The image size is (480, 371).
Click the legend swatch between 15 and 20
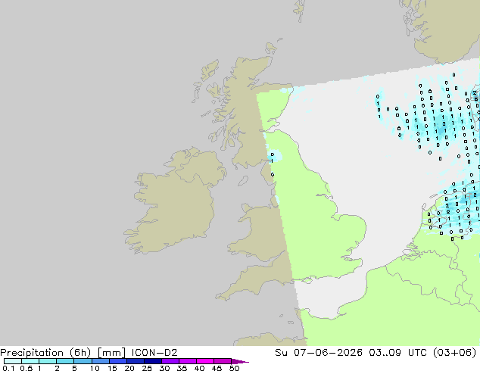point(118,361)
